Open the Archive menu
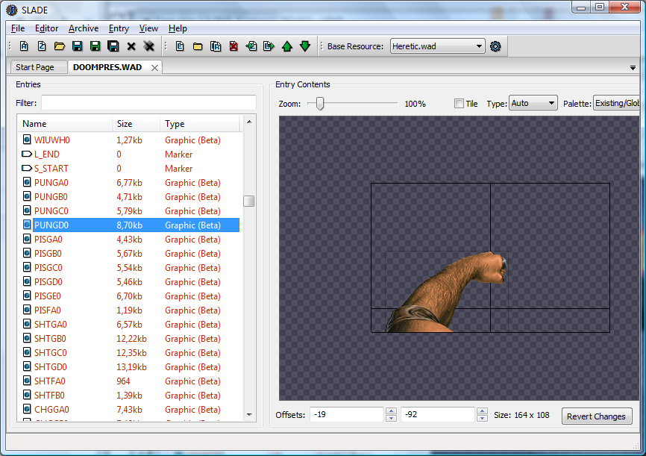The width and height of the screenshot is (646, 456). tap(83, 28)
